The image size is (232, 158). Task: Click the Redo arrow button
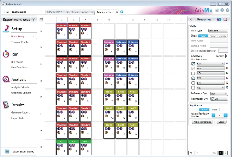click(197, 153)
